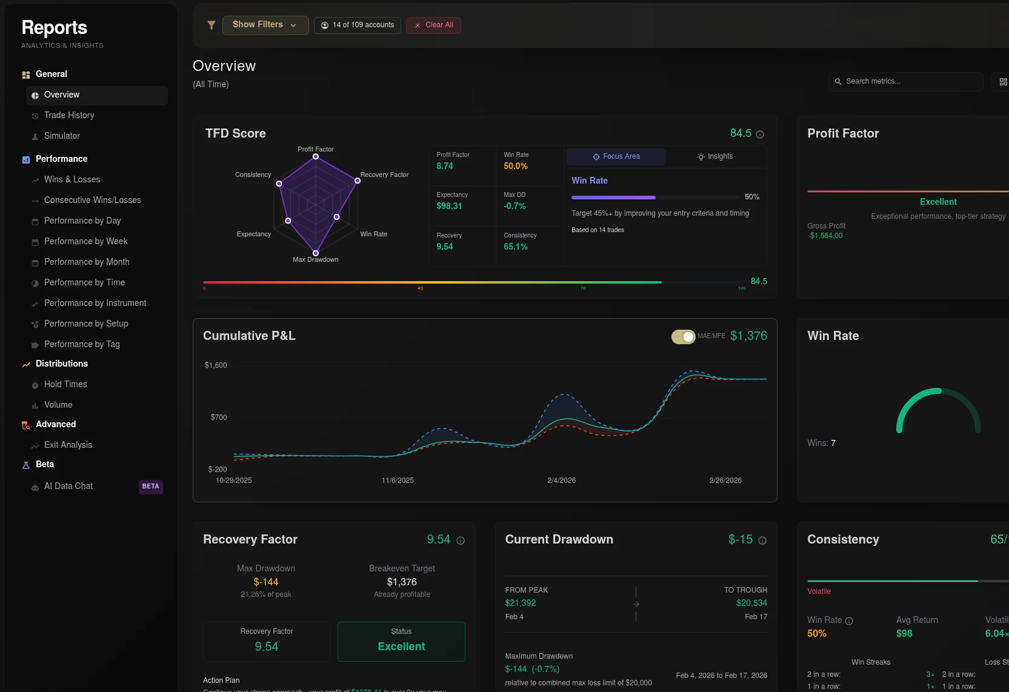Switch to the Insights tab
Image resolution: width=1009 pixels, height=692 pixels.
(715, 156)
